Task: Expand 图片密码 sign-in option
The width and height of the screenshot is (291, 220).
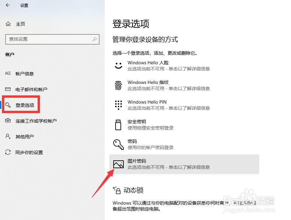Action: click(184, 164)
